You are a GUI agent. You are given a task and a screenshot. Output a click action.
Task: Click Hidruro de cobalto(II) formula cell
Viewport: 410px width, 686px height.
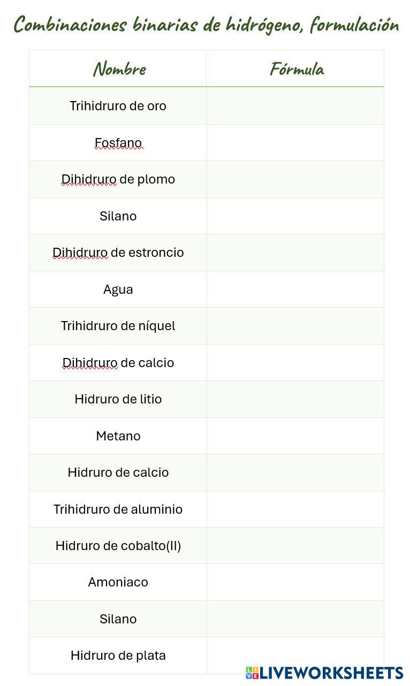(295, 546)
